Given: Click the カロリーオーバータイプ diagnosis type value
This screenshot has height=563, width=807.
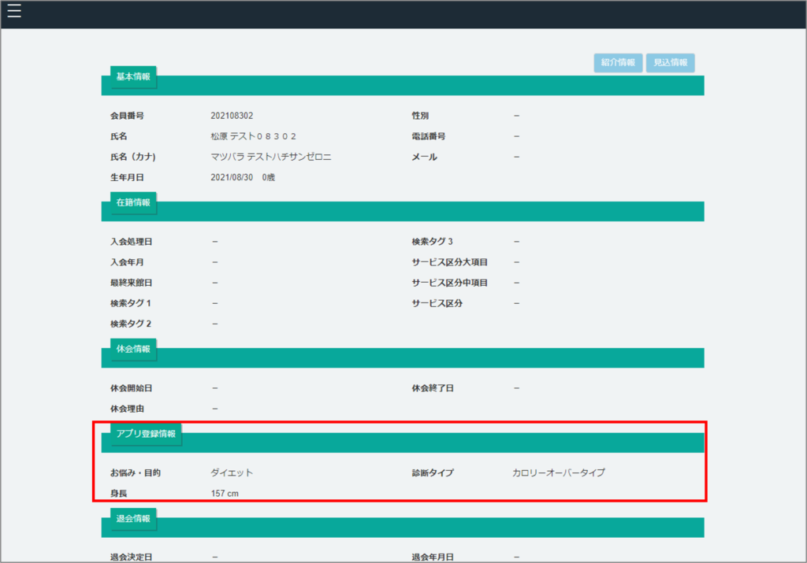Looking at the screenshot, I should pos(558,473).
